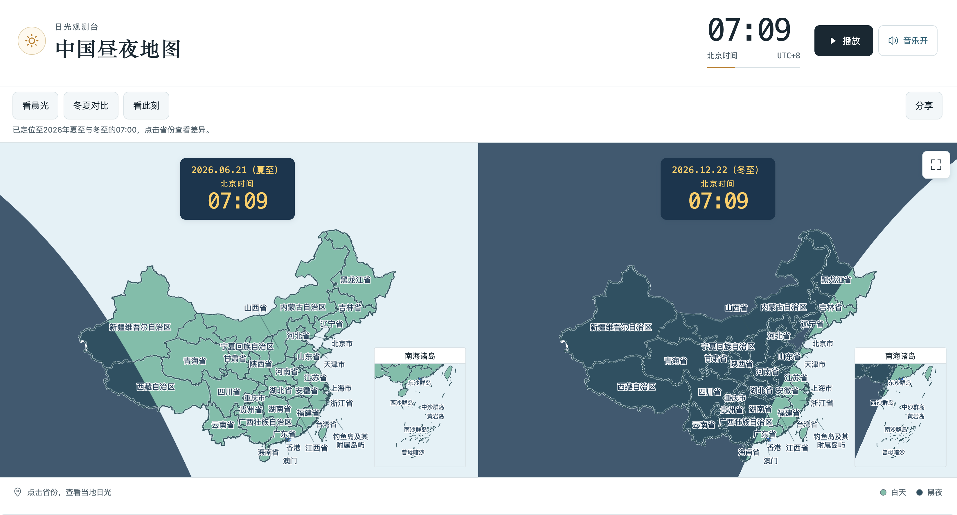Viewport: 957px width, 515px height.
Task: Click the 中国昼夜地图 title
Action: tap(118, 49)
